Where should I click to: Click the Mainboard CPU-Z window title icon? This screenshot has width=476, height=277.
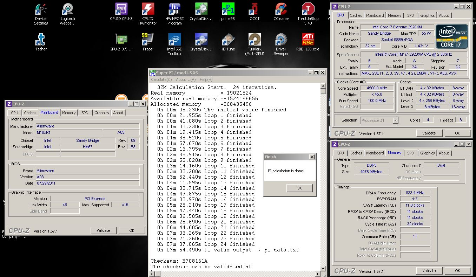coord(9,104)
